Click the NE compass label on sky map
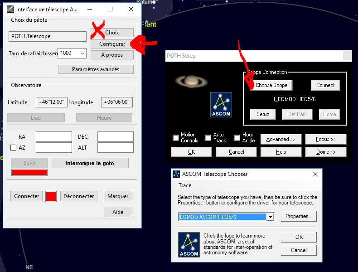This screenshot has width=358, height=272. tap(29, 267)
